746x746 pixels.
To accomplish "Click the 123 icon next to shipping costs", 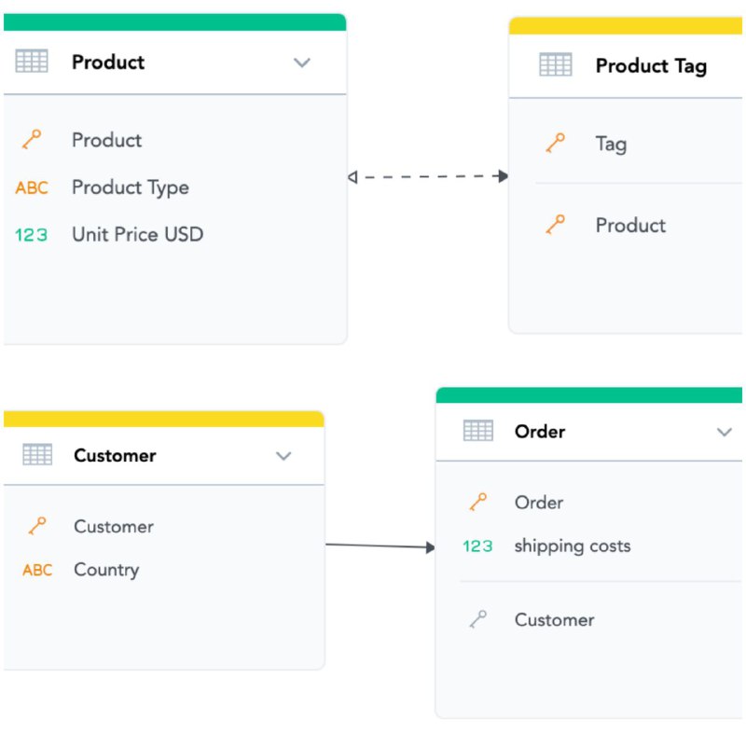I will (477, 546).
